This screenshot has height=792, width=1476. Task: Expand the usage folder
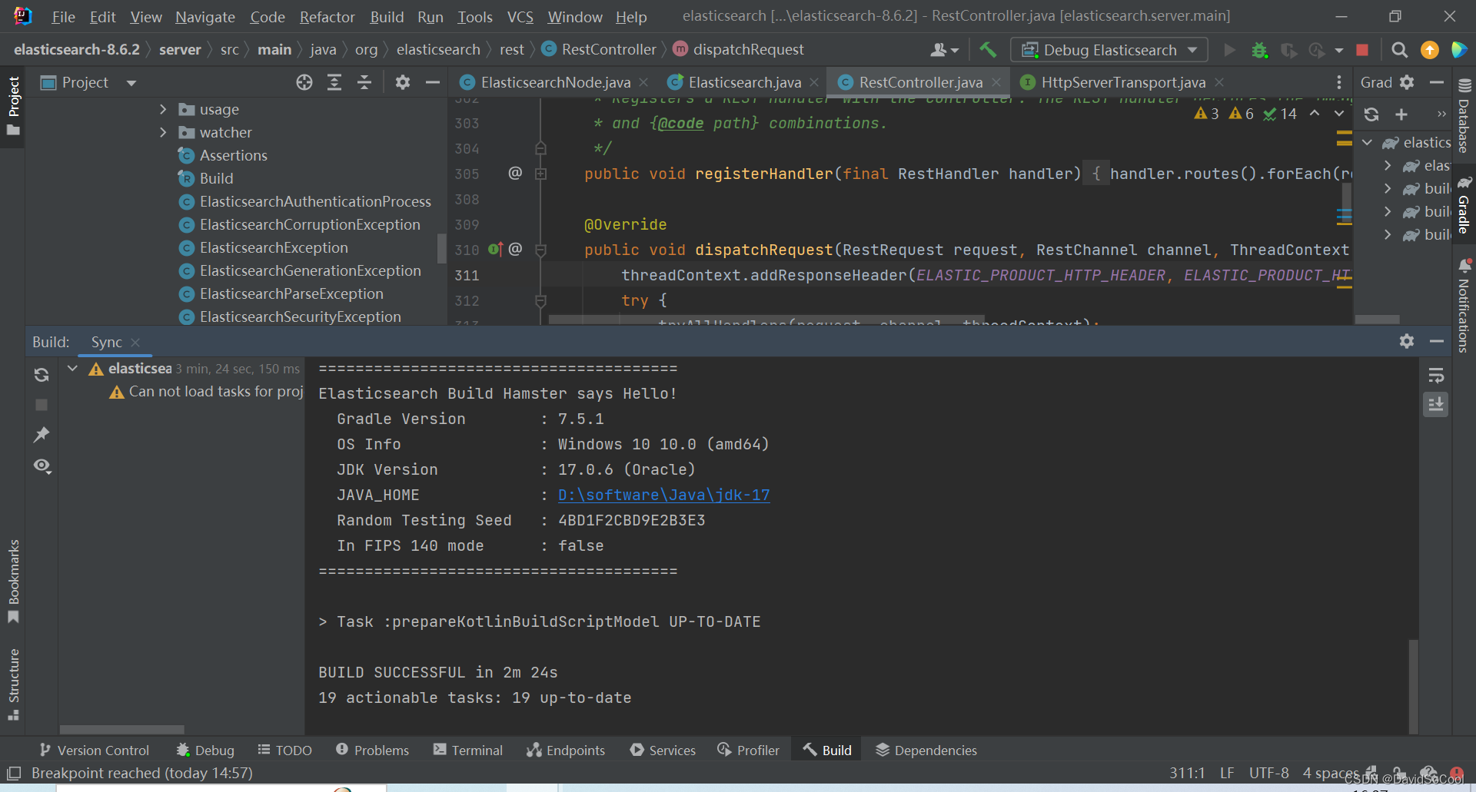tap(163, 109)
